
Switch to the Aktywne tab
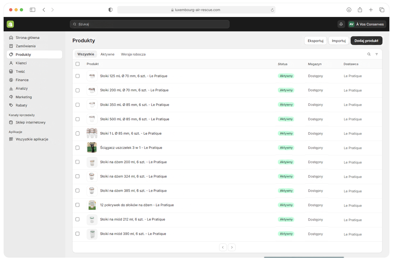pos(108,54)
